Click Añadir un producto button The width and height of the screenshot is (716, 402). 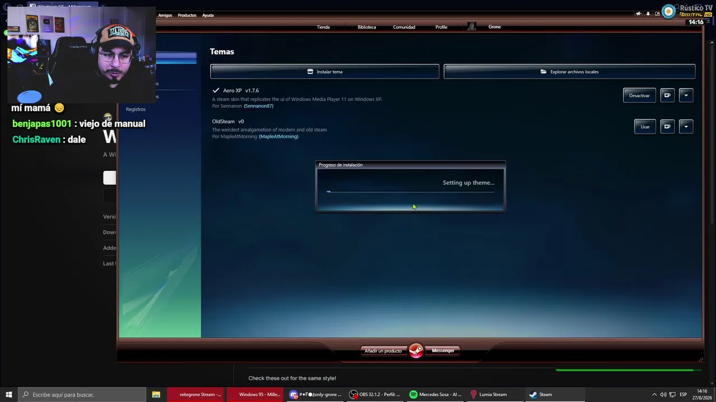coord(383,351)
